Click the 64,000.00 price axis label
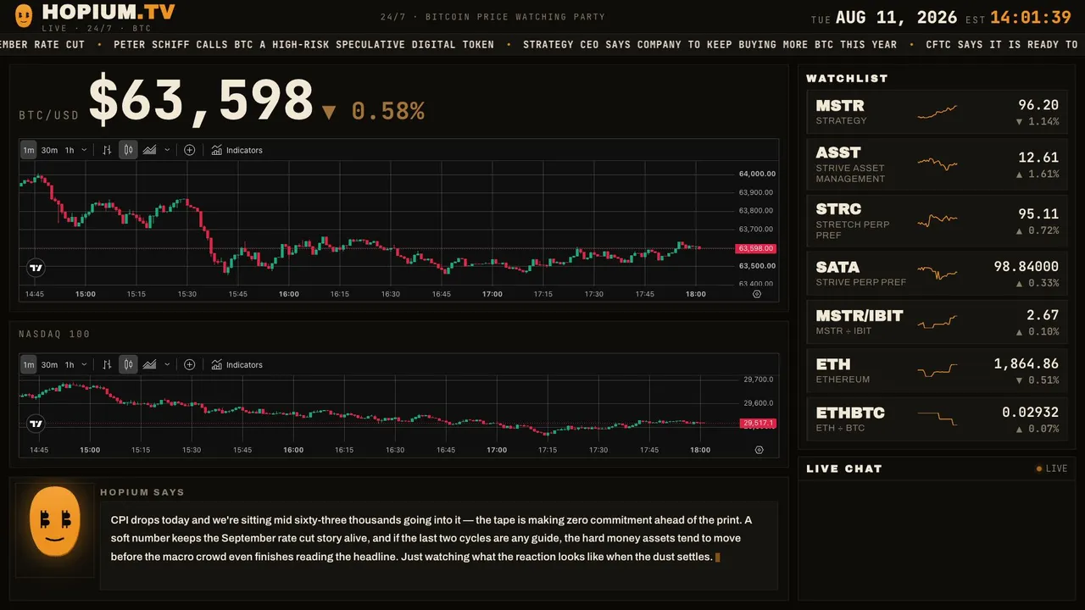Viewport: 1085px width, 610px height. pos(757,174)
